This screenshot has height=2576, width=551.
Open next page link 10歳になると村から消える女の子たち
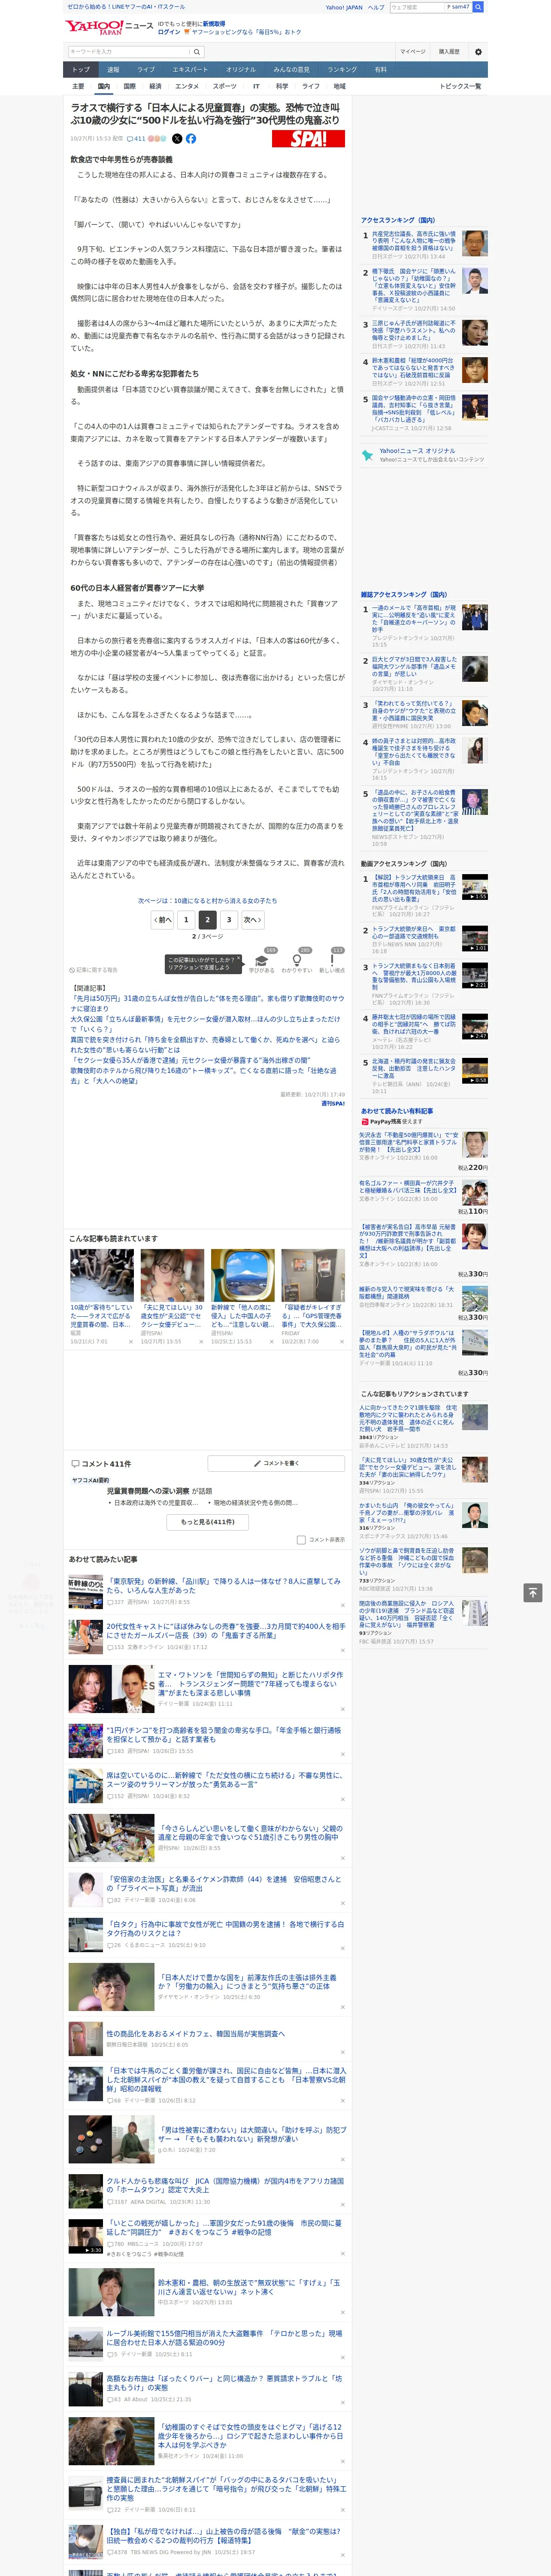pyautogui.click(x=208, y=901)
